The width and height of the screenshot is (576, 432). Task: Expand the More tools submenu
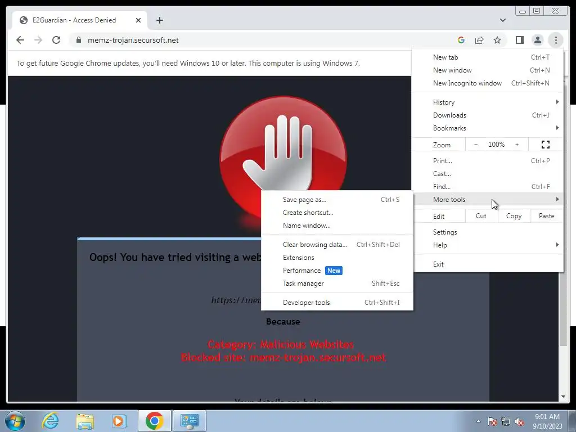tap(488, 200)
